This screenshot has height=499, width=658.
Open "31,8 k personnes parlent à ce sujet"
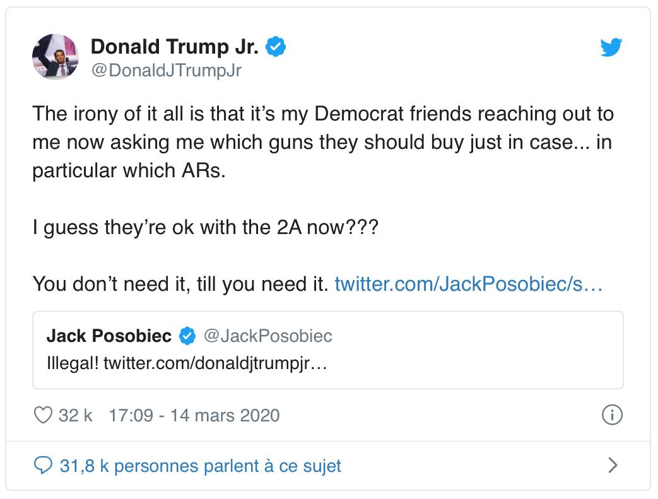pos(200,466)
